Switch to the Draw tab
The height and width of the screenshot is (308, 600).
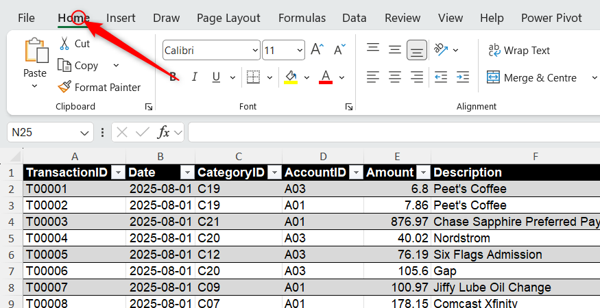coord(167,18)
